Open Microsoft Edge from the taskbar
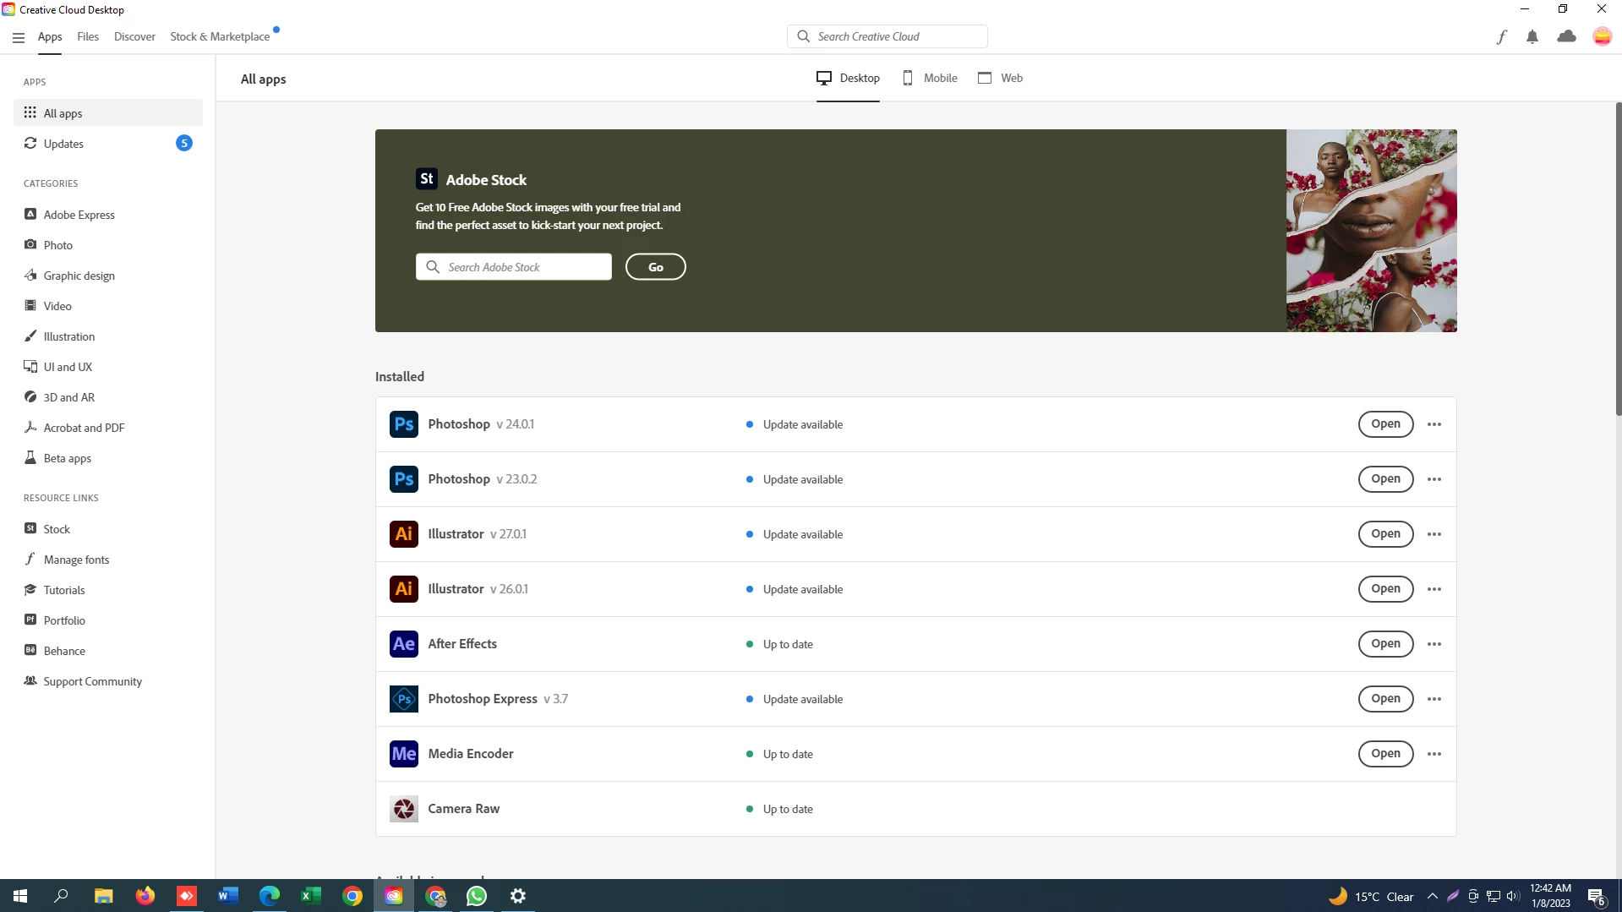Screen dimensions: 1622x912 pos(270,896)
